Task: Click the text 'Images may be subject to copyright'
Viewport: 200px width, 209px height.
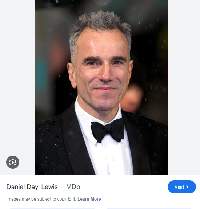Action: (x=41, y=199)
